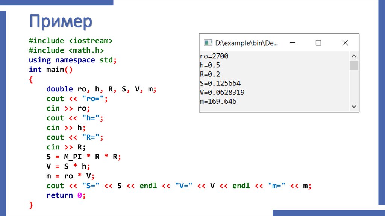Click the line cout << "h=";
The image size is (385, 216).
click(x=75, y=118)
